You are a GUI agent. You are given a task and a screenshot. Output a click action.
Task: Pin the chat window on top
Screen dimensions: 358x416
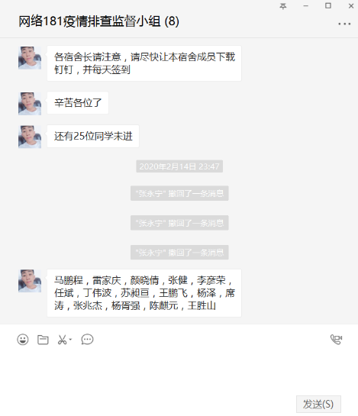click(x=283, y=6)
